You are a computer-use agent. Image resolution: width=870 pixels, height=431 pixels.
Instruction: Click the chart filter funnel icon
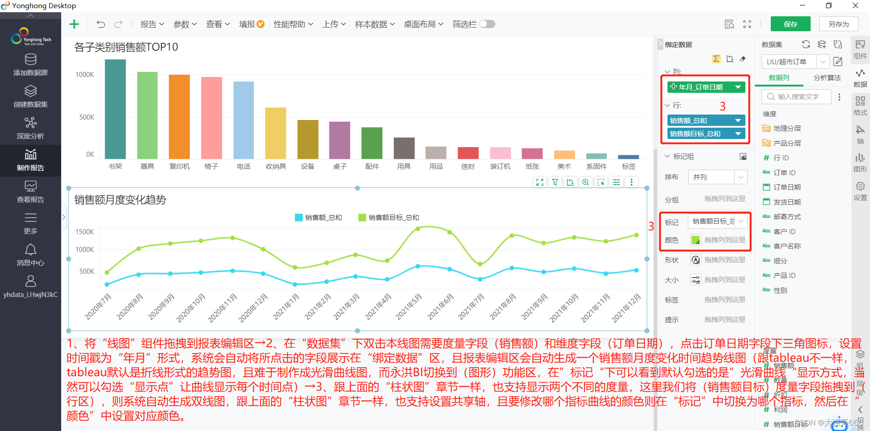click(555, 182)
